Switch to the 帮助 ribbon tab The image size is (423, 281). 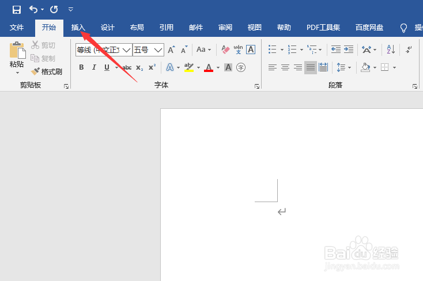284,28
